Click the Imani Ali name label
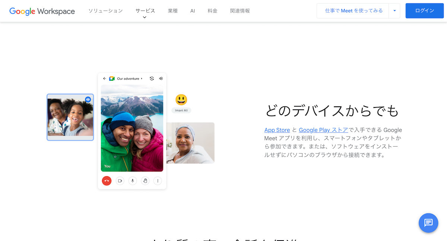 click(181, 110)
